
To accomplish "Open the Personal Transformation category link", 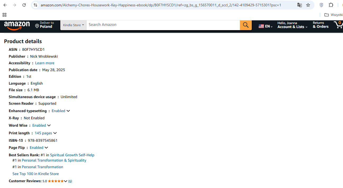I will tap(42, 167).
